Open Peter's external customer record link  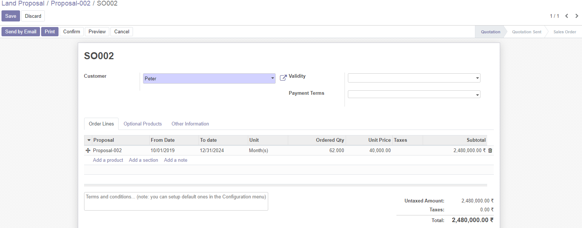point(283,78)
